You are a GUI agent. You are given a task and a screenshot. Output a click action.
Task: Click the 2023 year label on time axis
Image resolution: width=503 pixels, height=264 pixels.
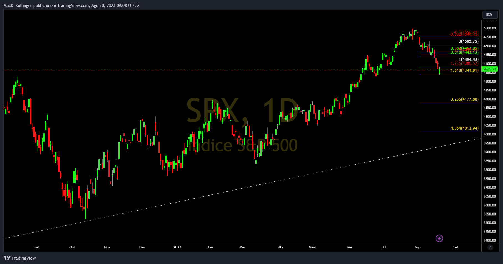(x=177, y=247)
